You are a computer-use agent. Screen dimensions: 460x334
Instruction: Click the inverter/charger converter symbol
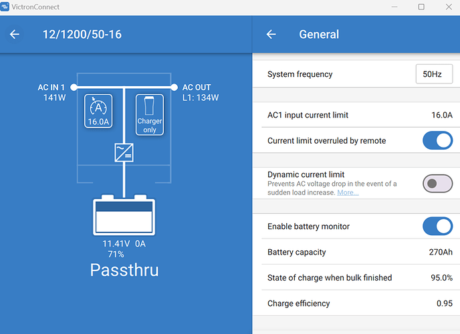pos(124,152)
